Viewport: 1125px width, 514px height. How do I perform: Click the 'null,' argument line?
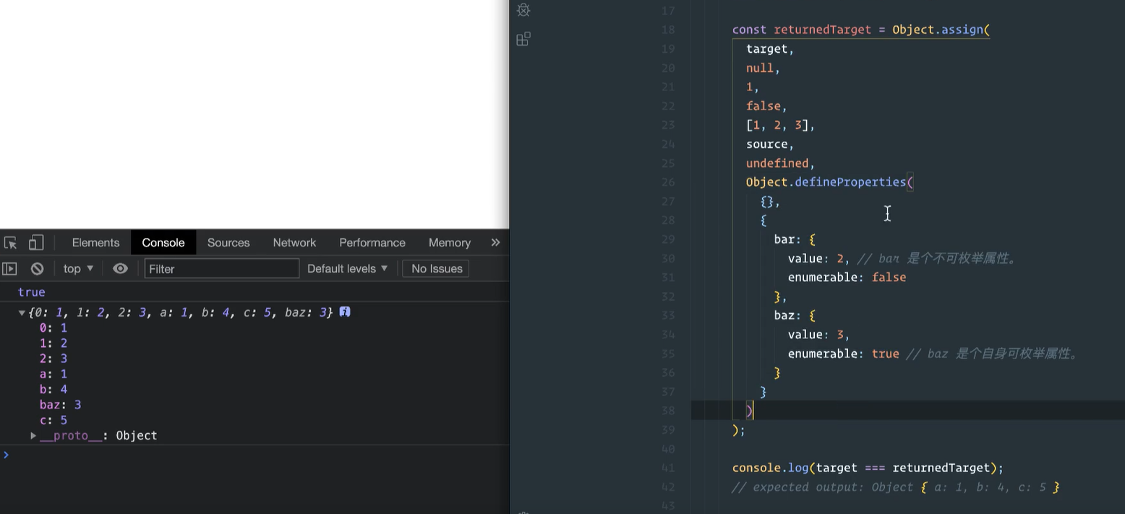[763, 68]
